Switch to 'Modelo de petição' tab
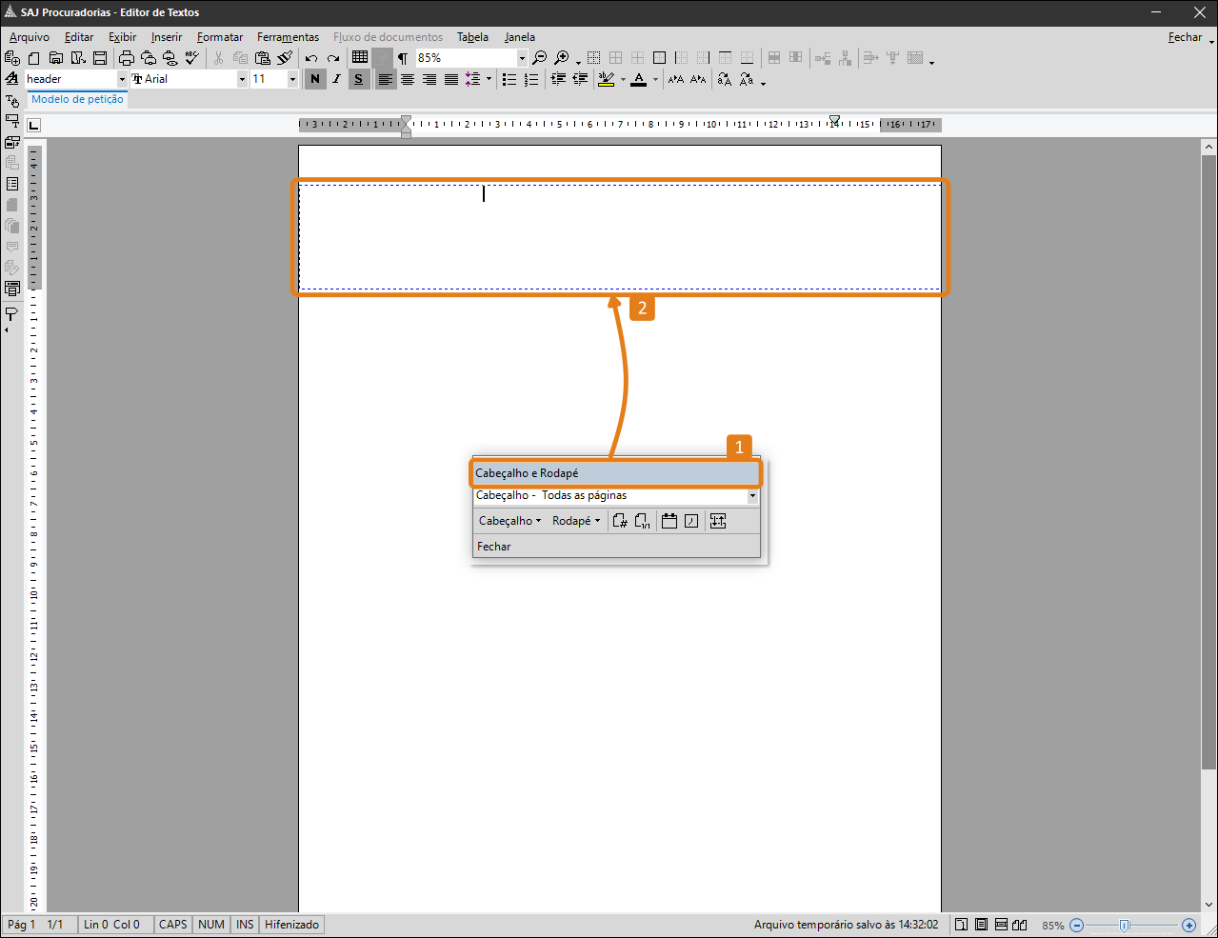The width and height of the screenshot is (1218, 938). (x=77, y=99)
